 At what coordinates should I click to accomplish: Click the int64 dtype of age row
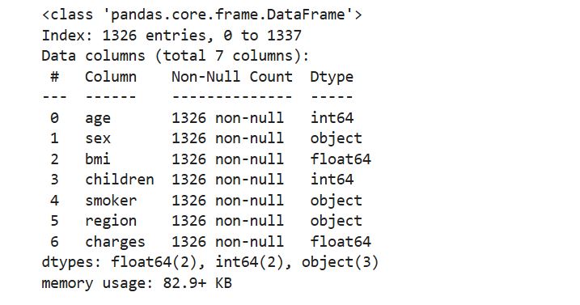tap(332, 118)
